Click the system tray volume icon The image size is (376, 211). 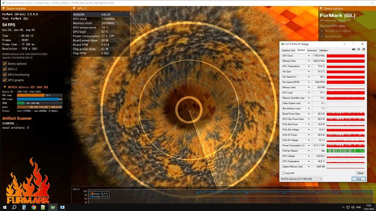(353, 207)
